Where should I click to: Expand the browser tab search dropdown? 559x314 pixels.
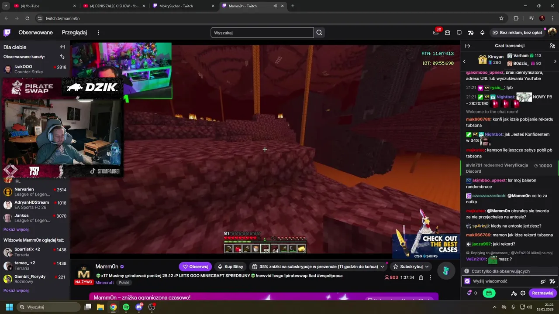[x=6, y=6]
